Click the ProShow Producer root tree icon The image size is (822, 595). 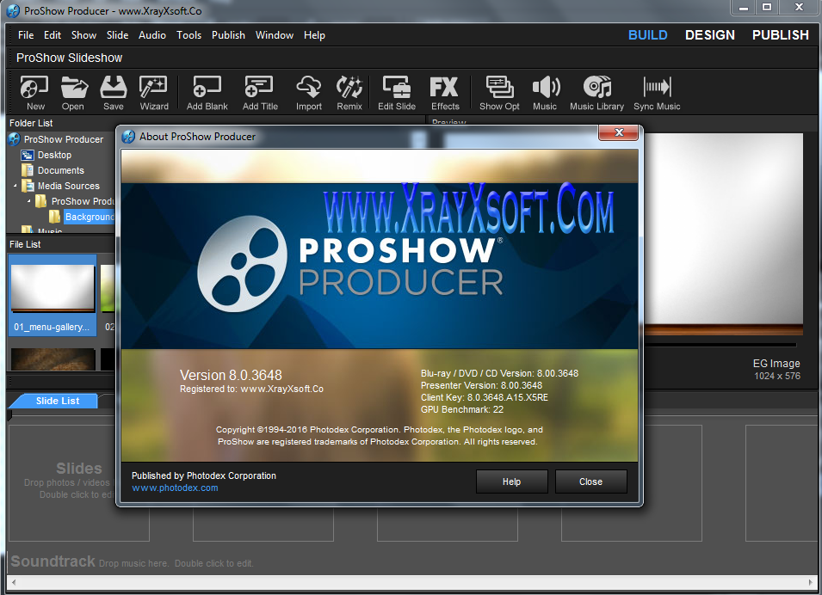pos(14,139)
